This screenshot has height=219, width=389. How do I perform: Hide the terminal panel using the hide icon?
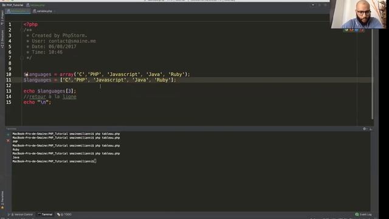[371, 129]
